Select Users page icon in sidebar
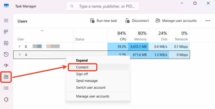This screenshot has height=109, width=215. pyautogui.click(x=6, y=77)
